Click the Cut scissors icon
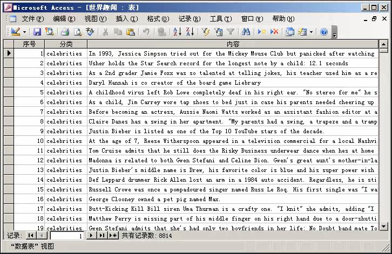 [105, 32]
